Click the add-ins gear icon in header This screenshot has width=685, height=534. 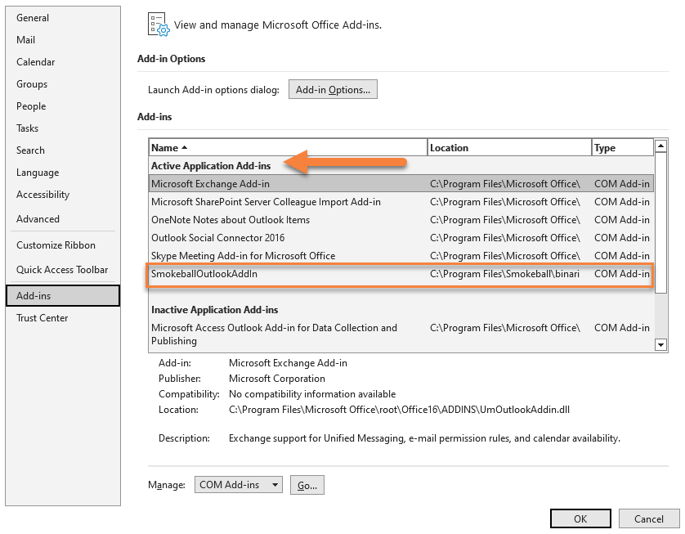click(158, 25)
